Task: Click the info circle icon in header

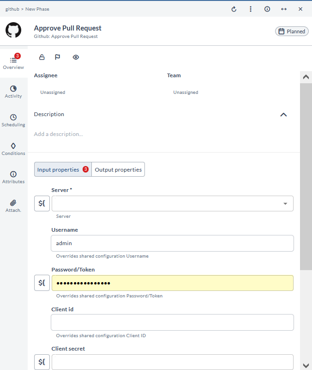Action: click(x=267, y=9)
